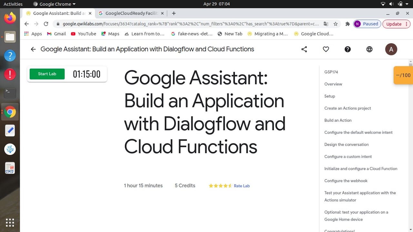The width and height of the screenshot is (413, 232).
Task: Open Maps bookmark
Action: tap(110, 34)
